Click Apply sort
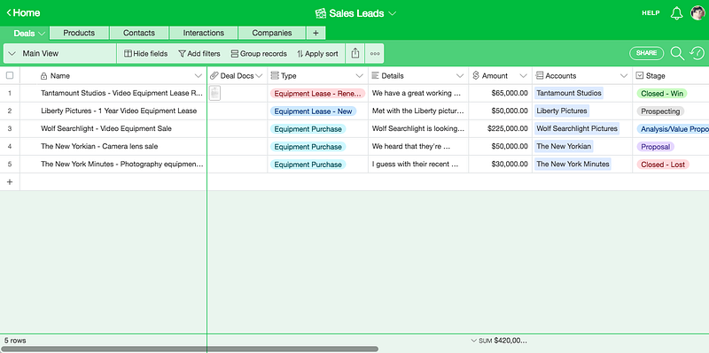This screenshot has width=709, height=353. [x=317, y=54]
